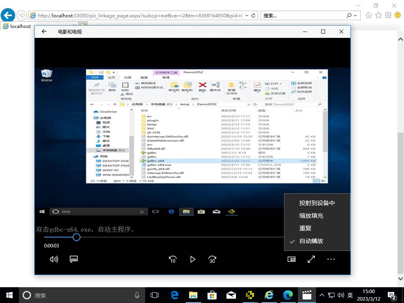Go back using the player's back arrow

coord(44,32)
